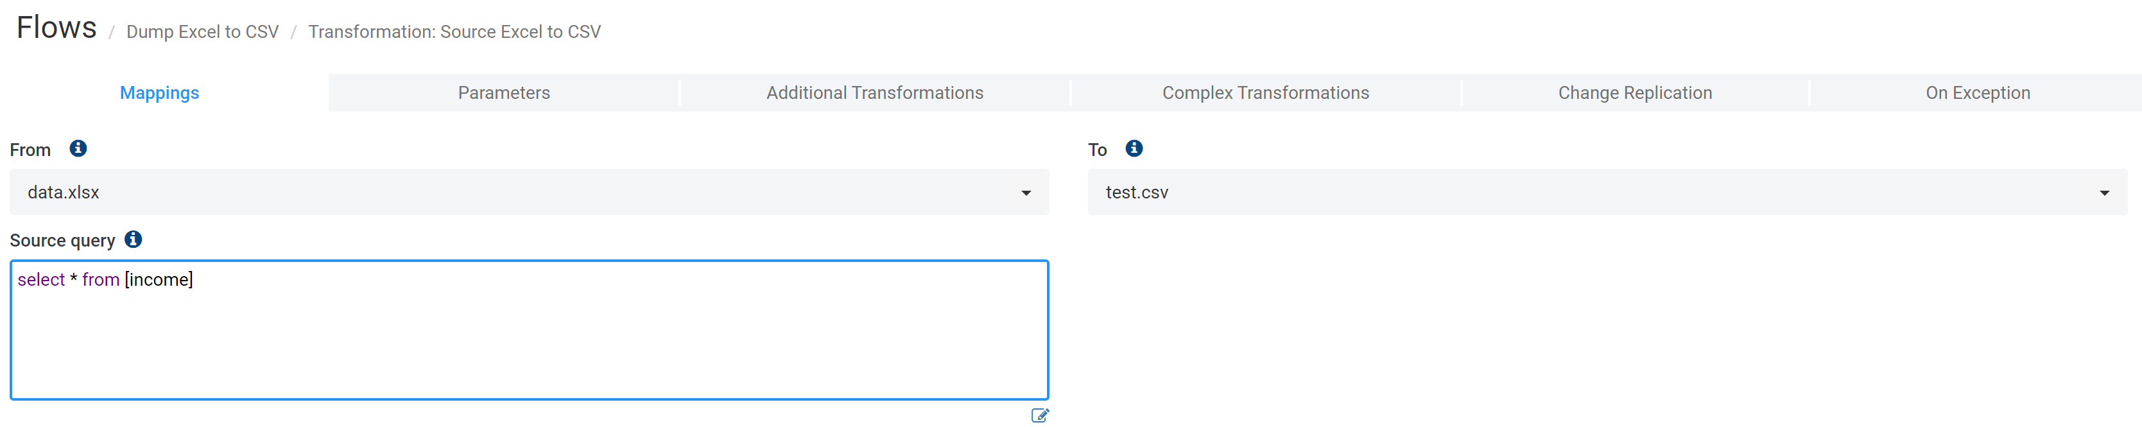
Task: Switch to the On Exception tab
Action: (1978, 92)
